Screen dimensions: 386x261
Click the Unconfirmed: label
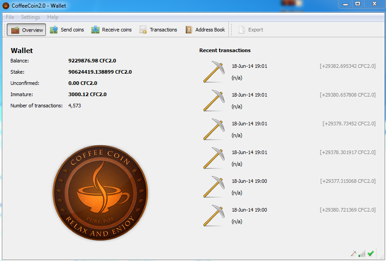tap(25, 83)
